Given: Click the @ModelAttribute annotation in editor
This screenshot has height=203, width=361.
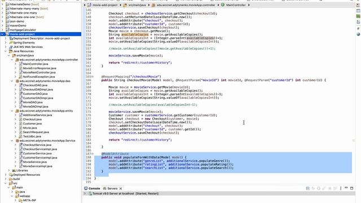Looking at the screenshot, I should [x=115, y=154].
